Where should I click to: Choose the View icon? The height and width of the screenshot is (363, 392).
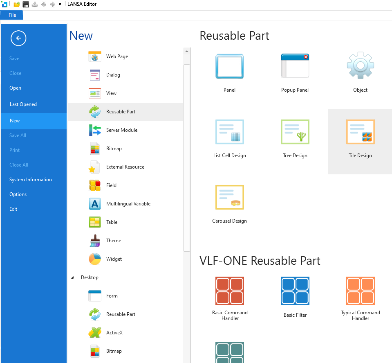click(x=95, y=93)
